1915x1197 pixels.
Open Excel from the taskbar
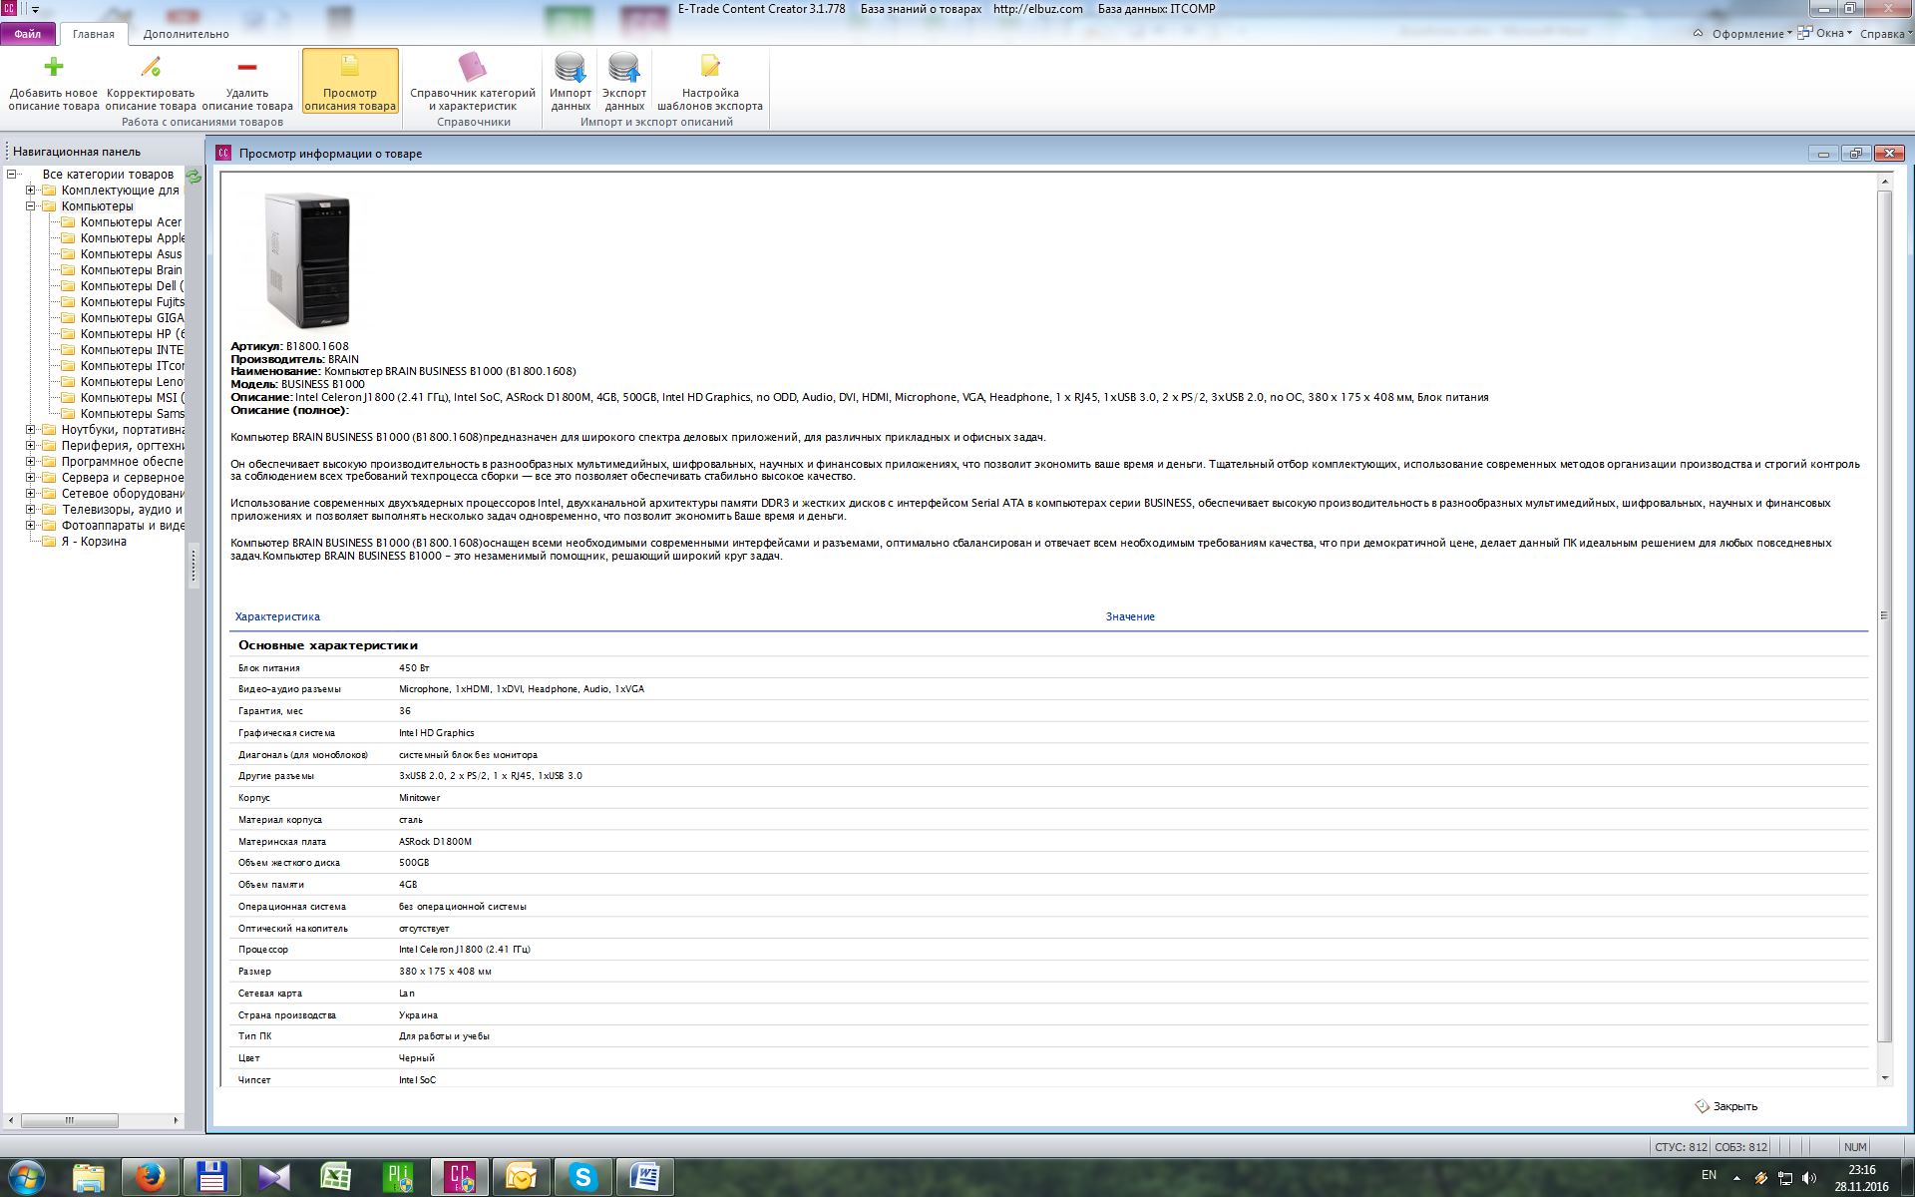[336, 1177]
